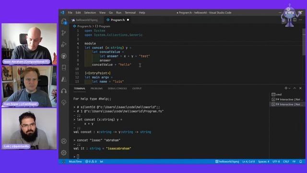Close the terminal panel
Image resolution: width=307 pixels, height=173 pixels.
[301, 88]
